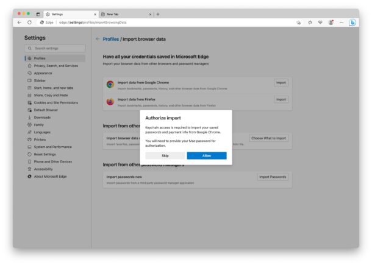Image resolution: width=372 pixels, height=265 pixels.
Task: Open Profiles in settings sidebar
Action: point(55,58)
